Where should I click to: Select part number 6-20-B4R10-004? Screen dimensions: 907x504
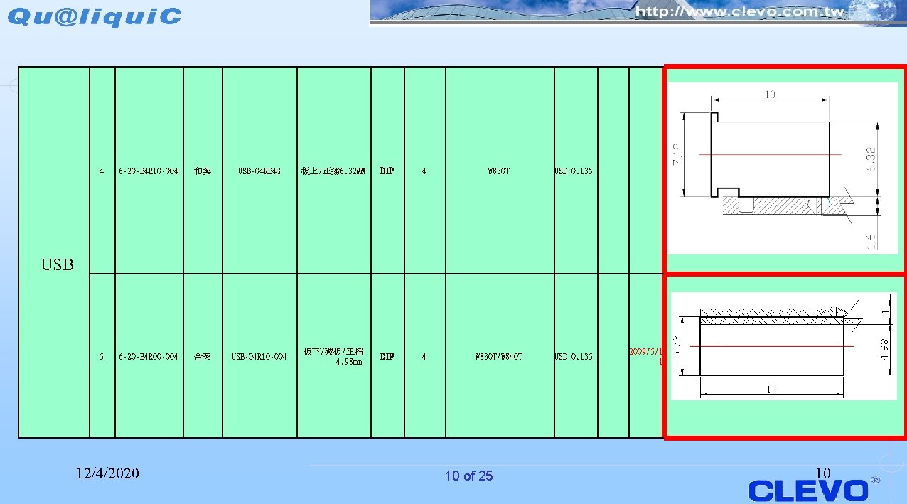coord(149,171)
